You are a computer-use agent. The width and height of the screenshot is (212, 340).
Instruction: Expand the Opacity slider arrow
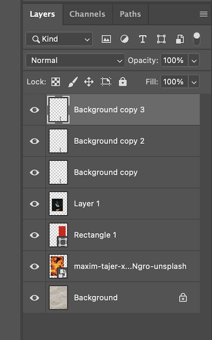tap(194, 60)
